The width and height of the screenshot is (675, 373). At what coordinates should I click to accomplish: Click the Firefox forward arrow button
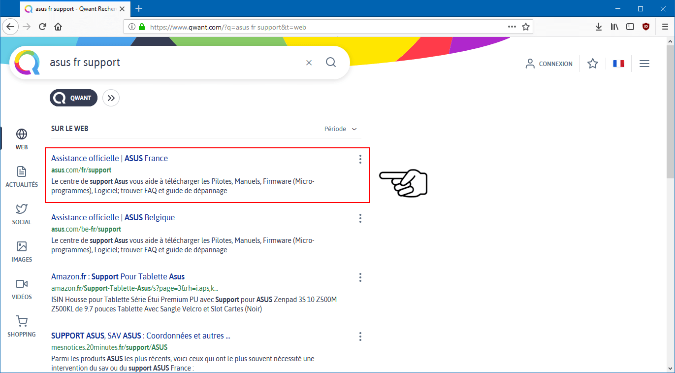pyautogui.click(x=27, y=27)
